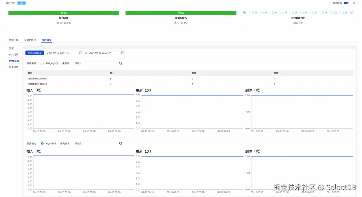This screenshot has height=197, width=362.
Task: Open the DML记录 side menu item
Action: [x=14, y=61]
